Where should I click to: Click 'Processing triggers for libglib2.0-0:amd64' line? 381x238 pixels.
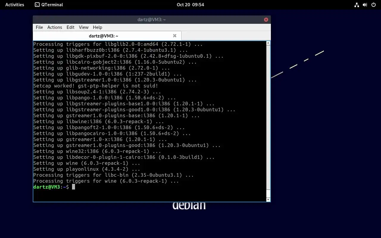(x=118, y=44)
